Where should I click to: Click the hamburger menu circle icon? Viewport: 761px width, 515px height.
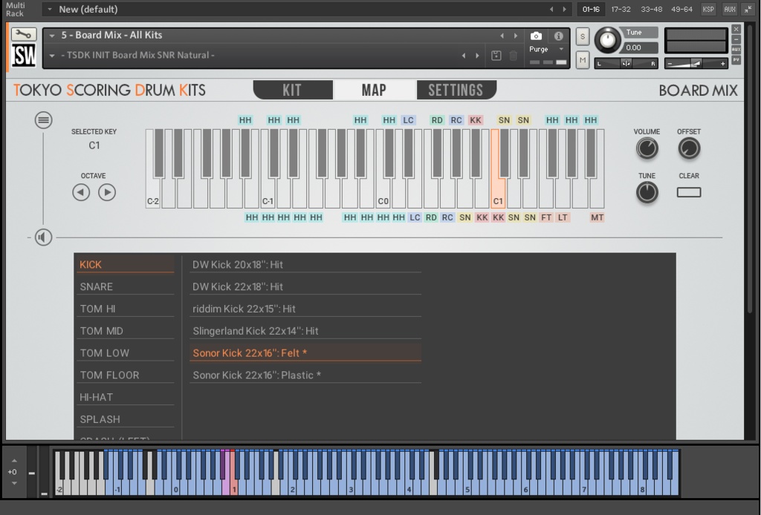pyautogui.click(x=43, y=119)
